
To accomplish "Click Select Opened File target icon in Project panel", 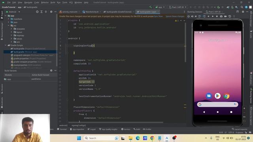I will pos(37,12).
